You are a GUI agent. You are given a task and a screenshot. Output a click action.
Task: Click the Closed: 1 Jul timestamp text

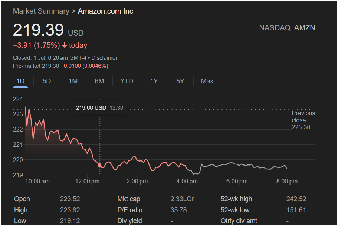coord(49,58)
